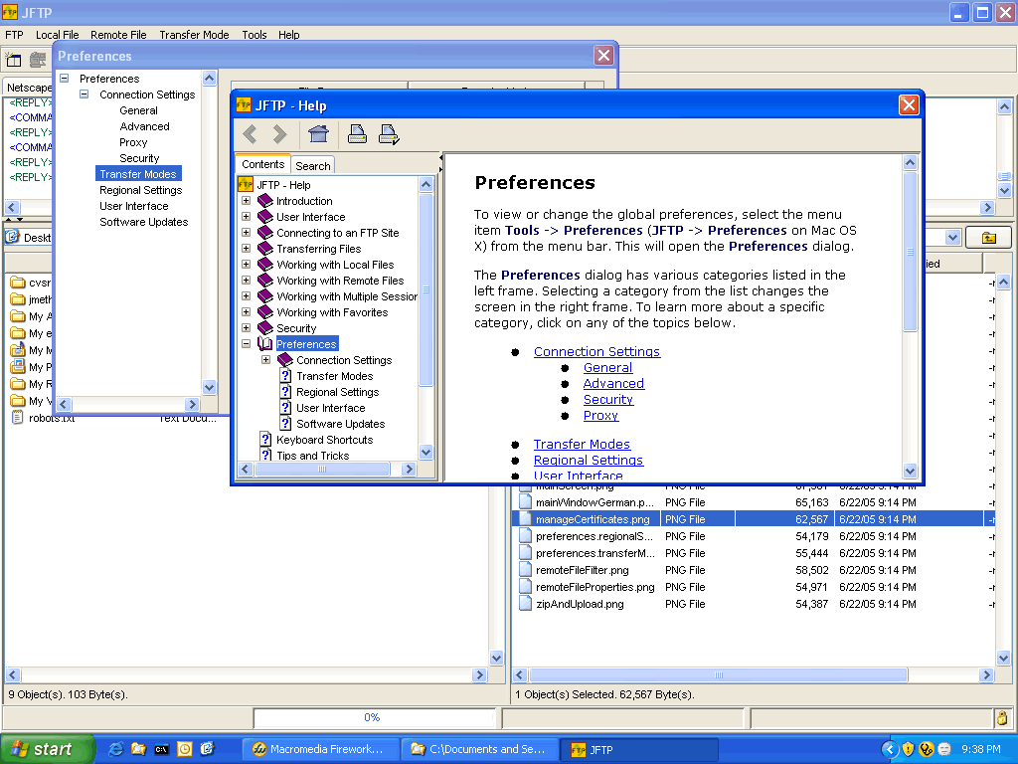The height and width of the screenshot is (764, 1018).
Task: Open page setup in the Help toolbar
Action: (x=389, y=134)
